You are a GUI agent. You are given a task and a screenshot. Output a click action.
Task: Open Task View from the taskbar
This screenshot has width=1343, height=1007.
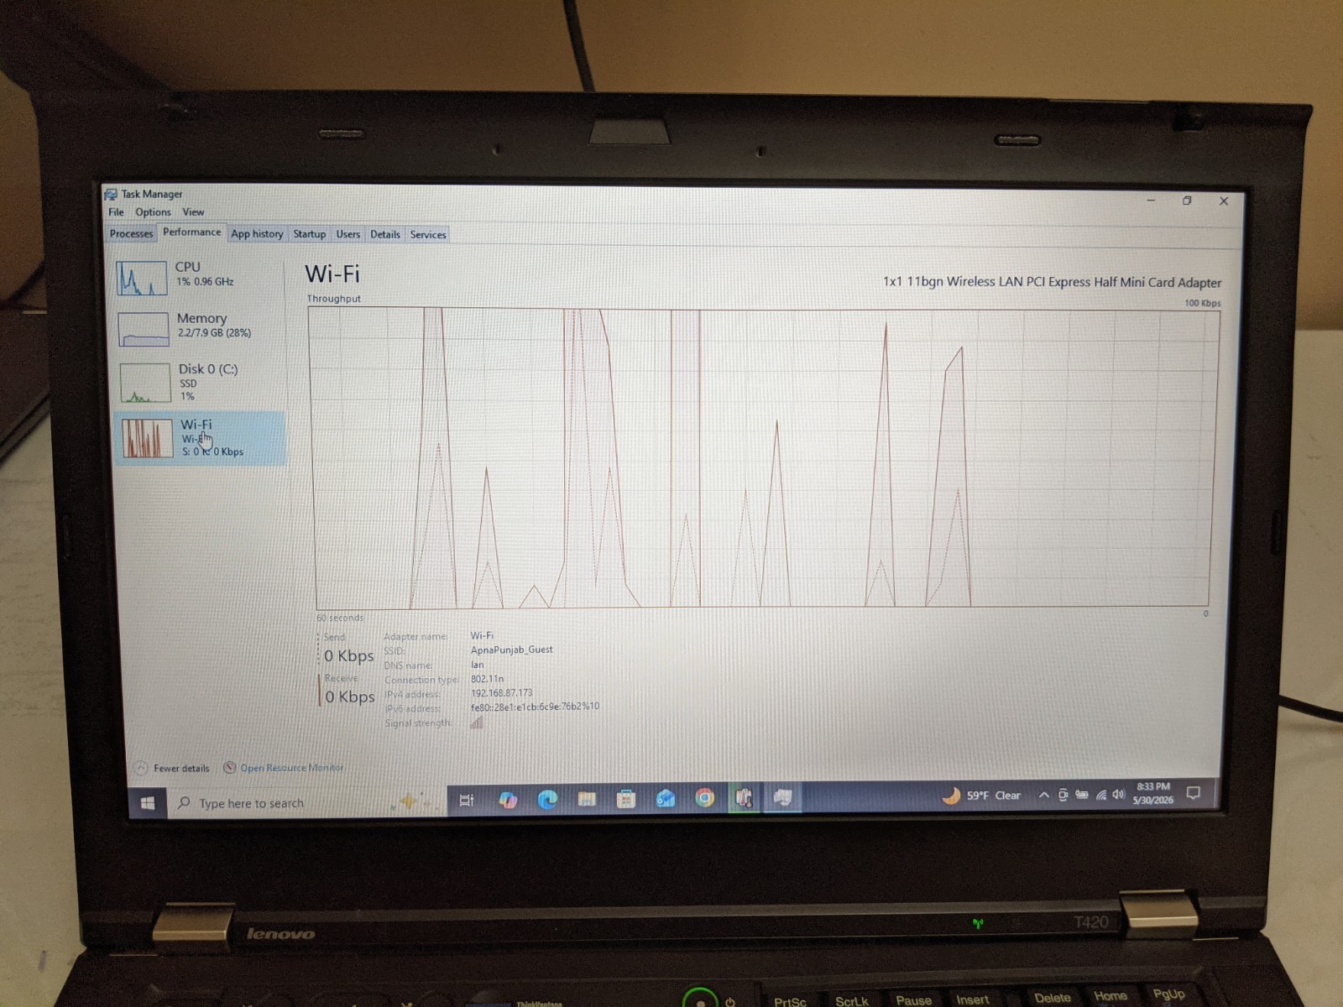click(467, 801)
